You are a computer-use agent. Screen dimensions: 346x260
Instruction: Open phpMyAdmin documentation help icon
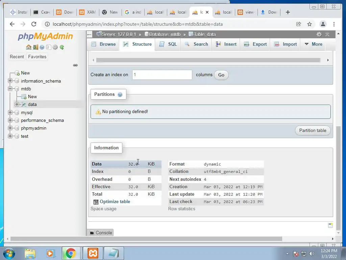click(x=42, y=47)
